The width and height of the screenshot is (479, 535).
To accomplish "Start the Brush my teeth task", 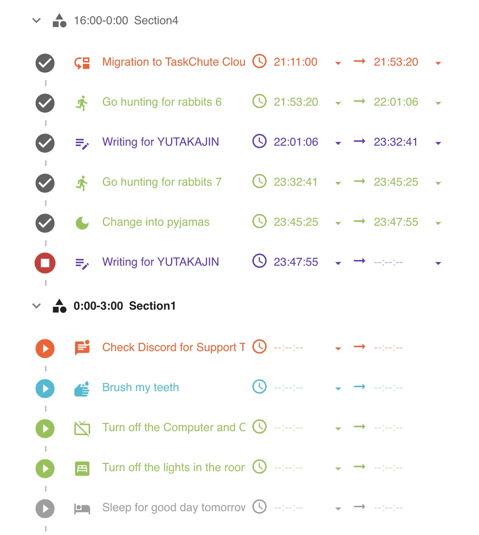I will [45, 389].
